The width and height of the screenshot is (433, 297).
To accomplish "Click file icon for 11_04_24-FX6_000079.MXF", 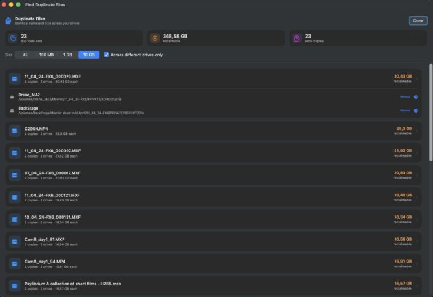I will [x=15, y=79].
